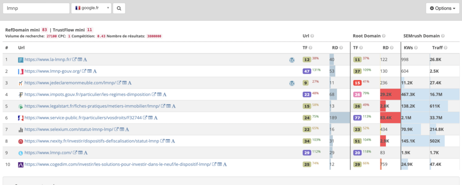Open external link icon for lmnp-gouv.org
This screenshot has width=462, height=185.
(x=84, y=71)
